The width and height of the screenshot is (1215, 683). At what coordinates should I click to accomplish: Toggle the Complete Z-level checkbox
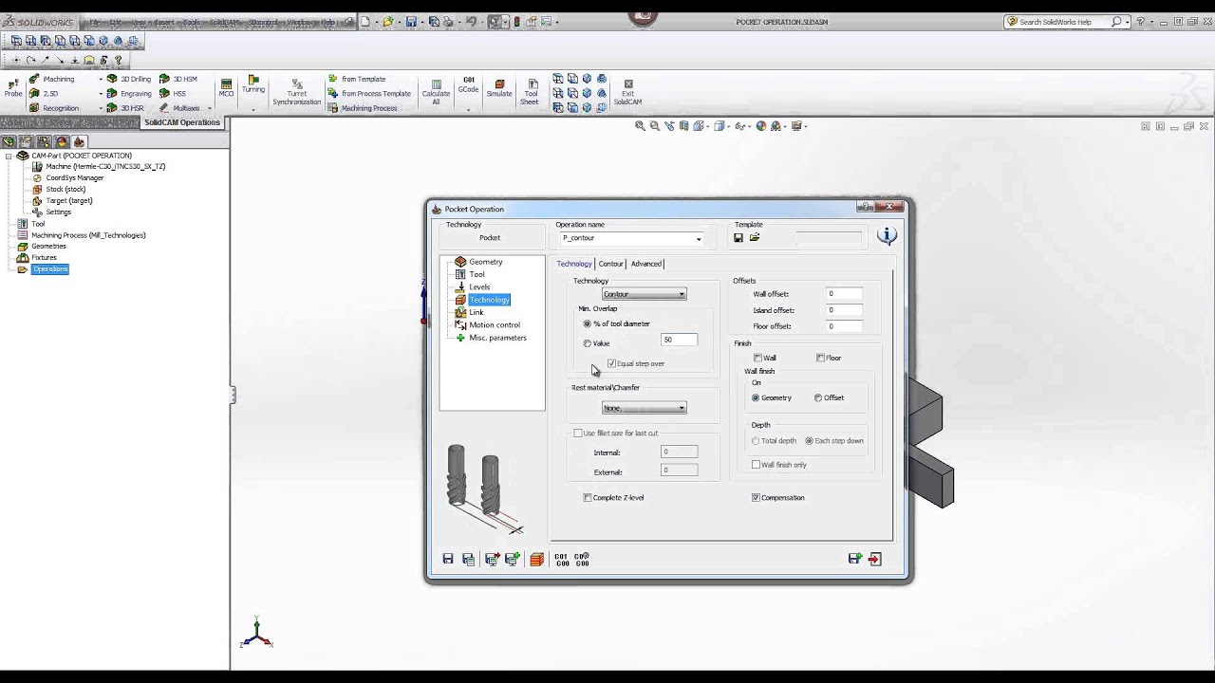pyautogui.click(x=588, y=498)
